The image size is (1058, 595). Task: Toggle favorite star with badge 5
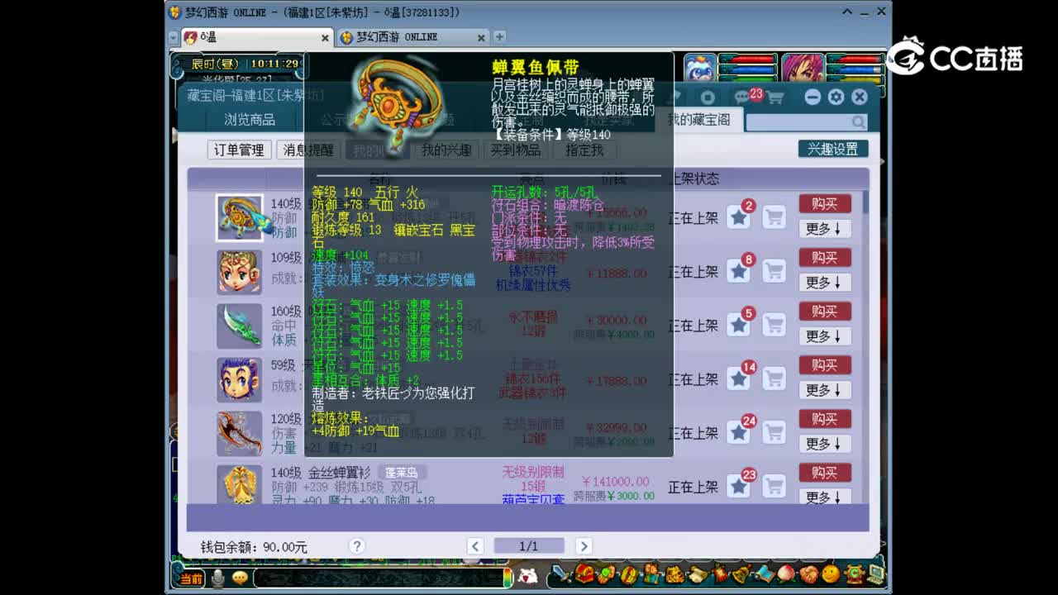pos(739,325)
